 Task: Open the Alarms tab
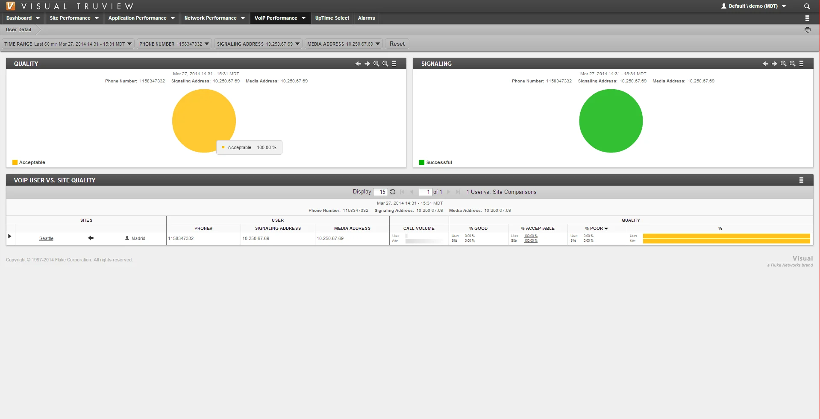point(367,18)
